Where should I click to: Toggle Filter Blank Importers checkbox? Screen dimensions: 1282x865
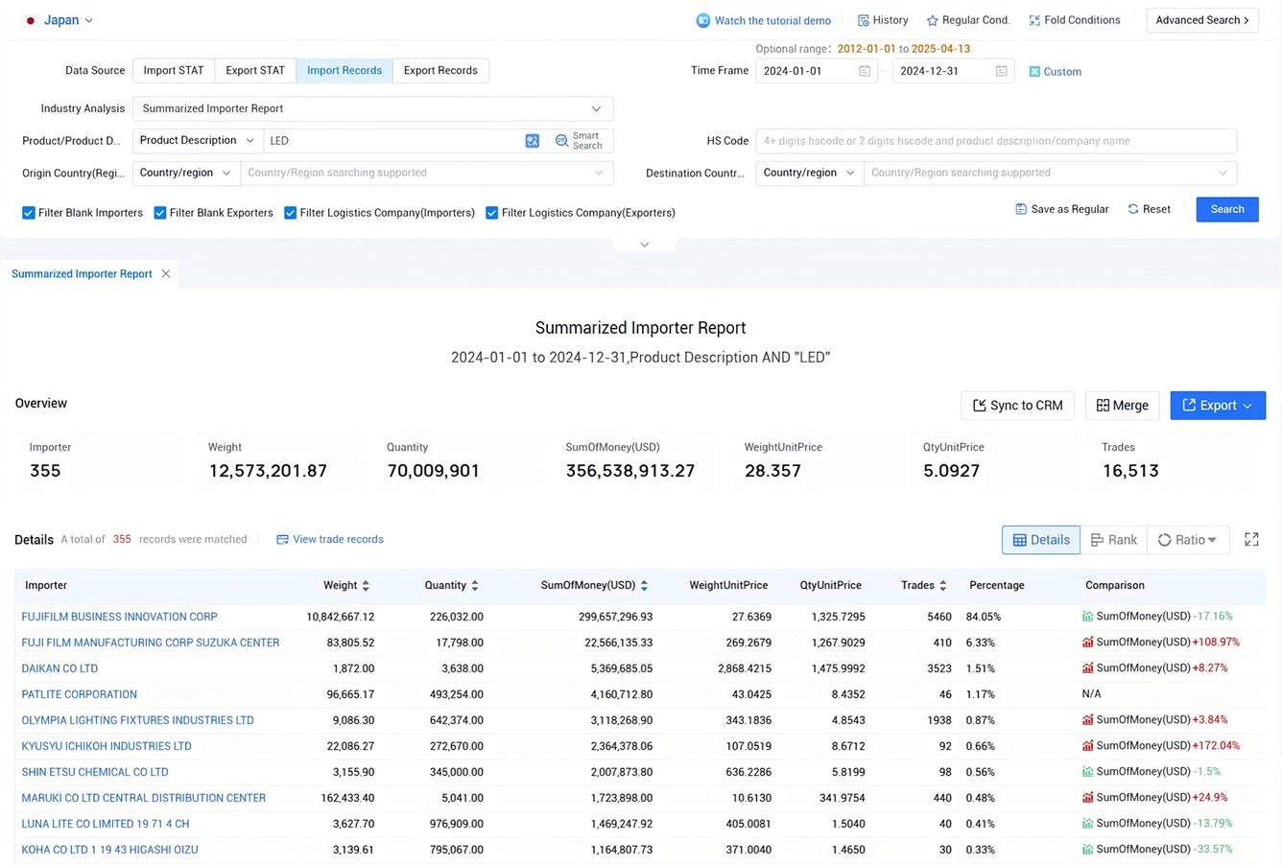point(29,213)
